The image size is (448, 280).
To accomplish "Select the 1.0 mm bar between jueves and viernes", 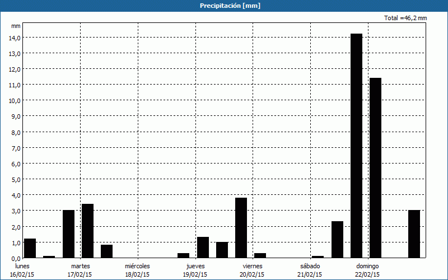I will [222, 250].
